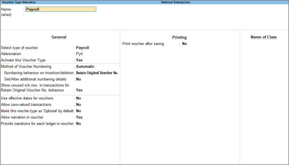Toggle Set/Alter additional numbering details No

click(x=78, y=79)
